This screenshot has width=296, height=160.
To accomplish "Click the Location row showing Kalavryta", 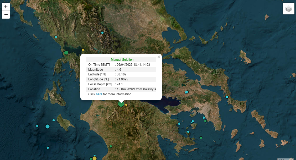I will 121,89.
